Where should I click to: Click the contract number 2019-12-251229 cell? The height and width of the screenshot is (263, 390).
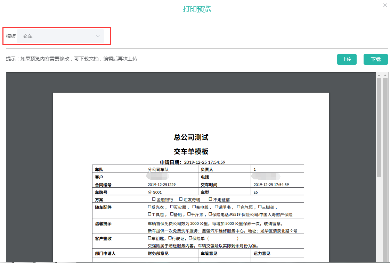pyautogui.click(x=162, y=185)
